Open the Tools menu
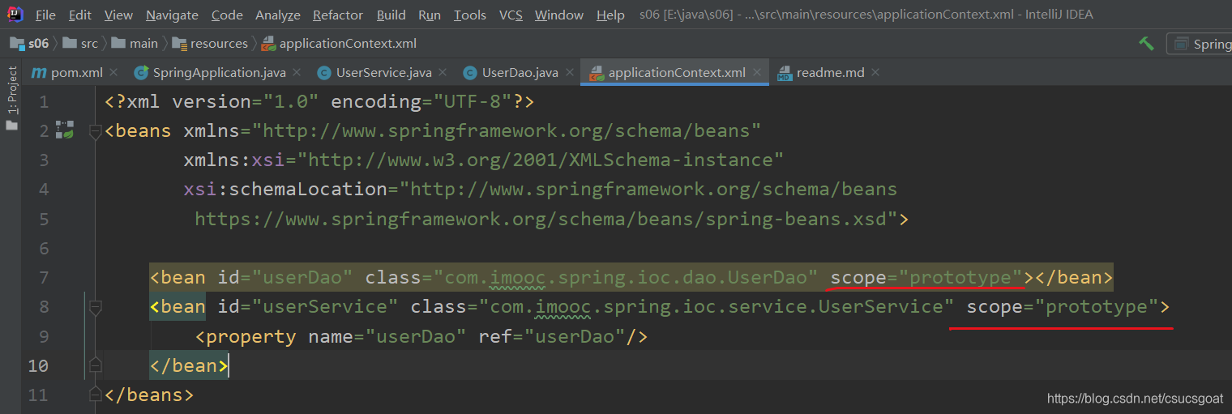 pyautogui.click(x=470, y=15)
